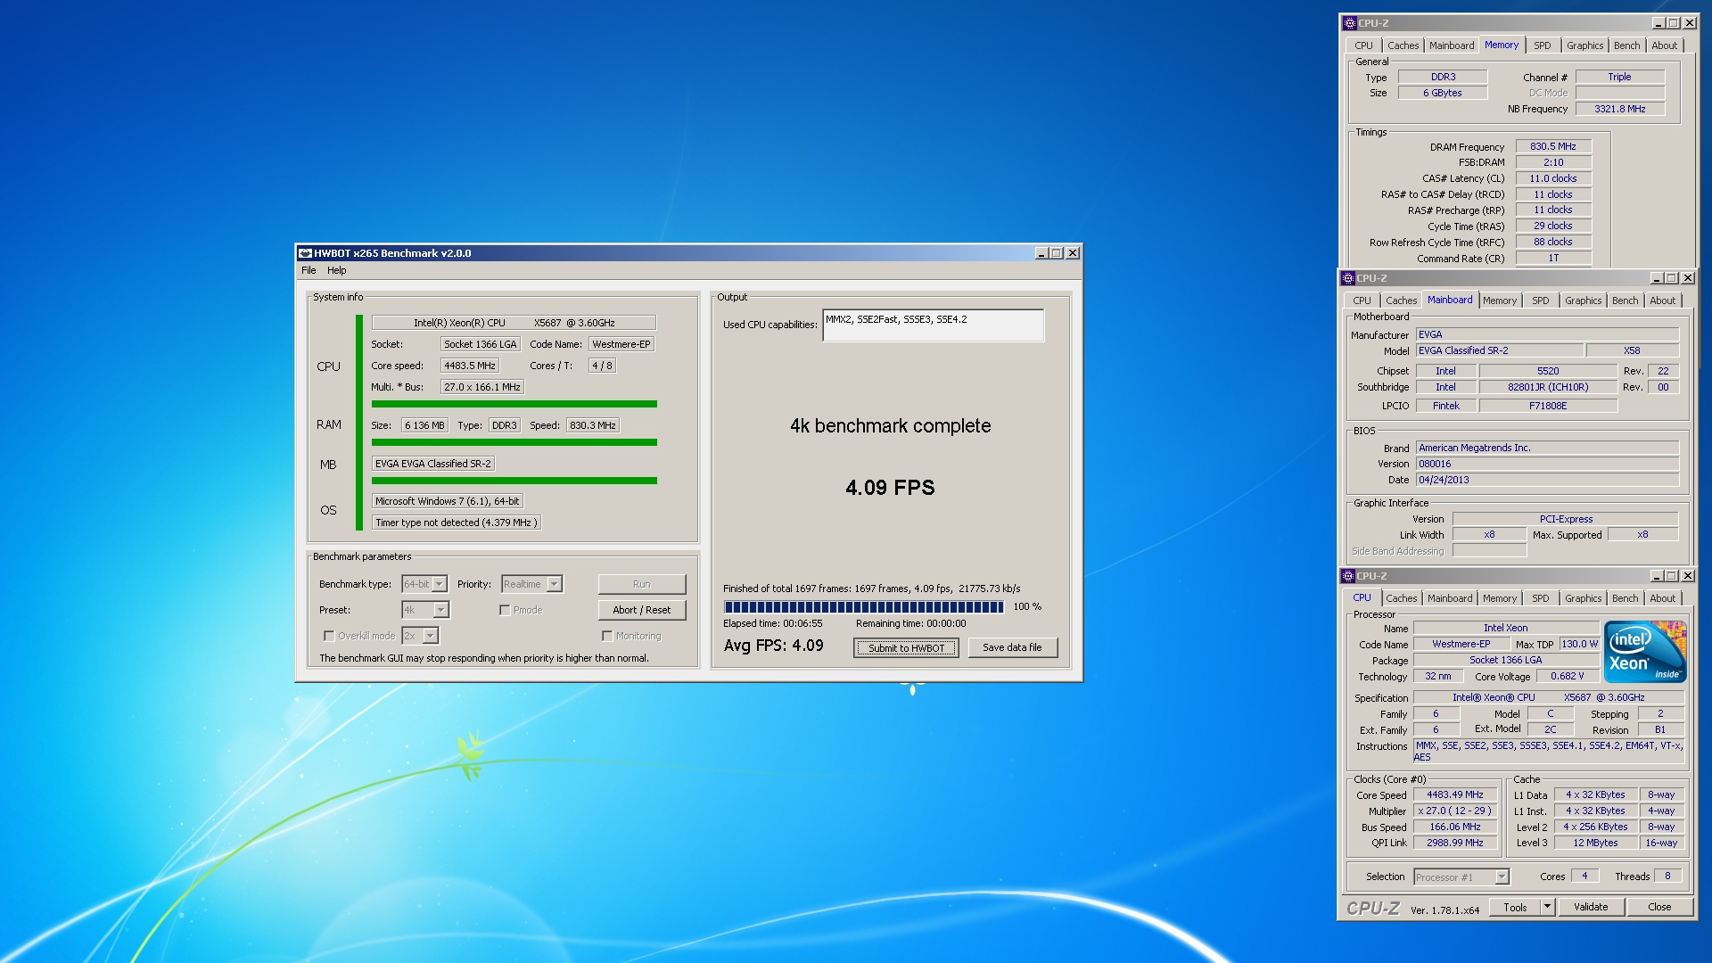This screenshot has height=963, width=1712.
Task: Click the RAM size 6 136 MB field
Action: pos(424,425)
